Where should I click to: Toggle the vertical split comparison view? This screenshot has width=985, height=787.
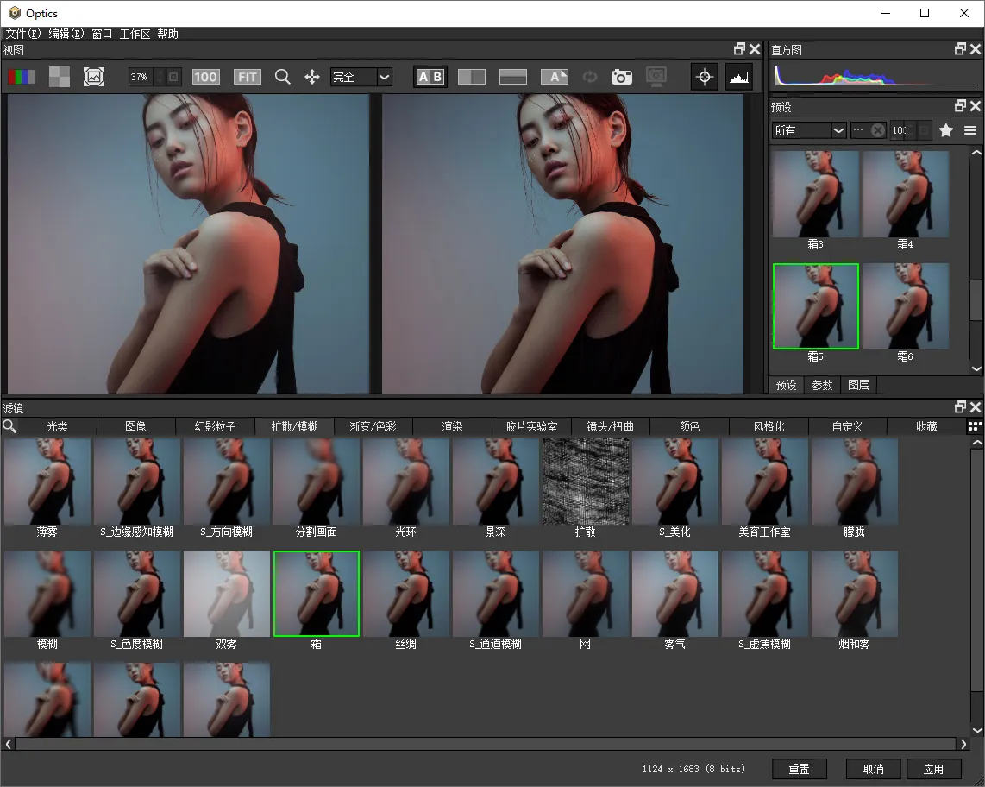[472, 77]
